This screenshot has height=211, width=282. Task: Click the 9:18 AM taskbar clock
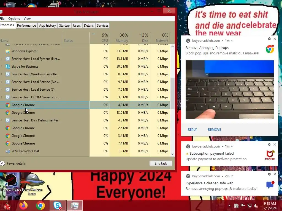[x=270, y=206]
